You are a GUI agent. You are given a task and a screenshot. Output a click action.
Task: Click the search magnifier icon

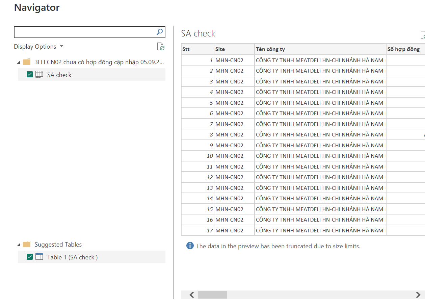[160, 32]
